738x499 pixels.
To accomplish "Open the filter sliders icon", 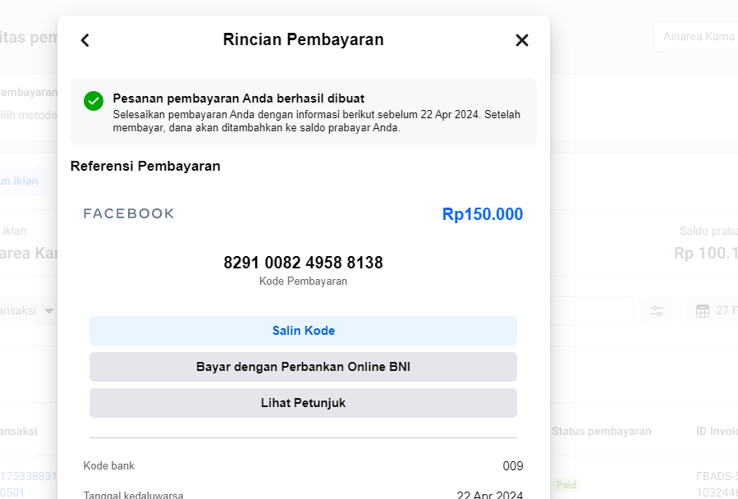I will coord(657,311).
